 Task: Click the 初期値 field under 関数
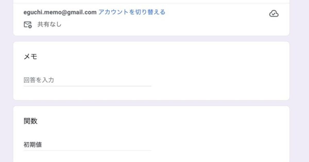87,145
